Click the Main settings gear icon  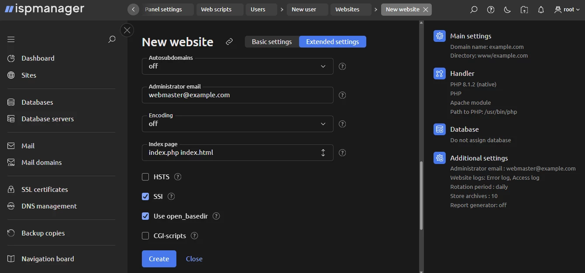click(x=439, y=36)
